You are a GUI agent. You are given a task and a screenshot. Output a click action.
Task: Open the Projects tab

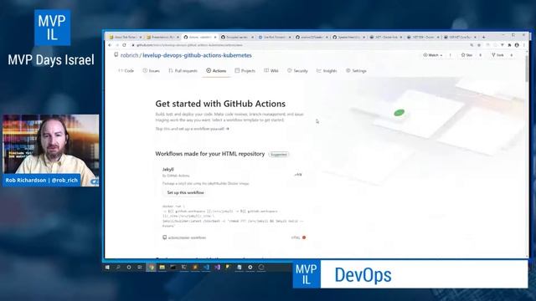point(245,70)
